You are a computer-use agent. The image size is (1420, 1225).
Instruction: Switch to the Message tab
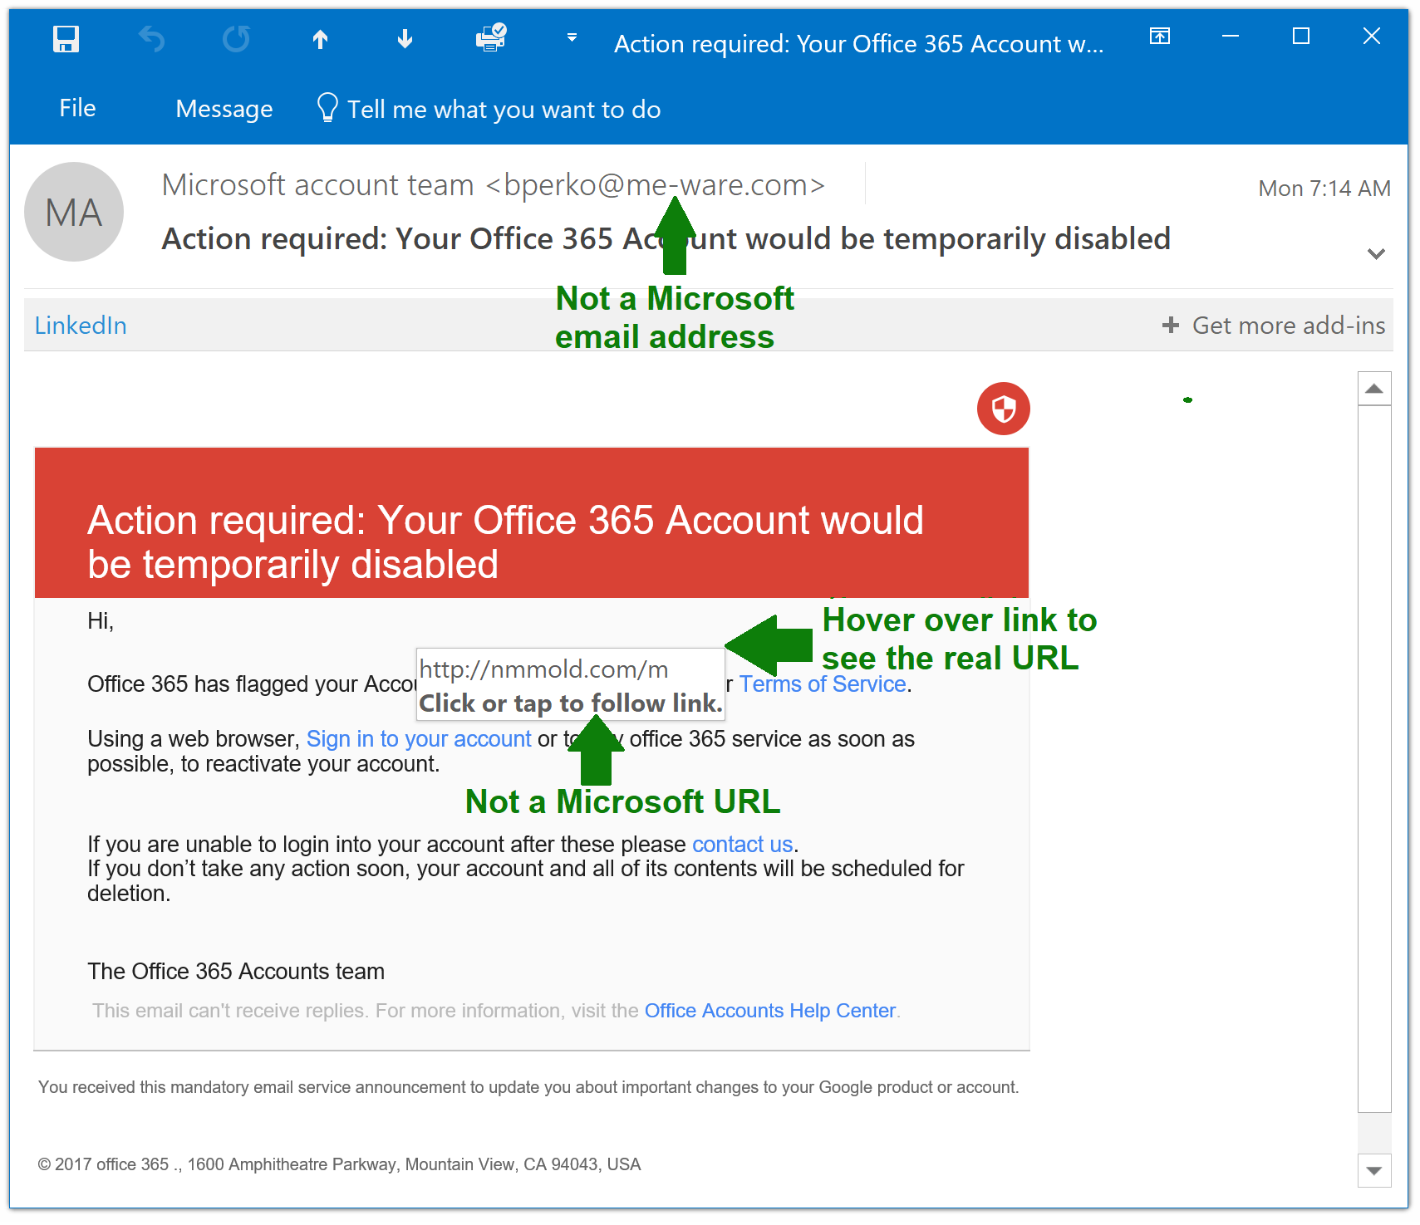(x=223, y=107)
